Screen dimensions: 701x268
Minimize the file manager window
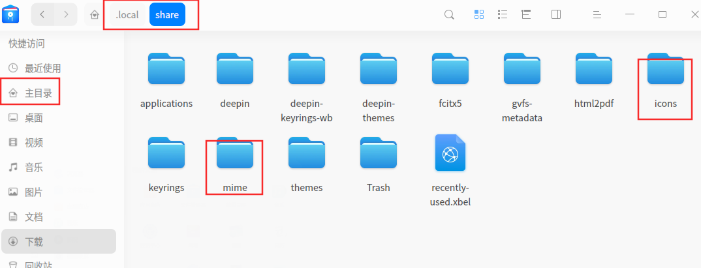coord(630,14)
